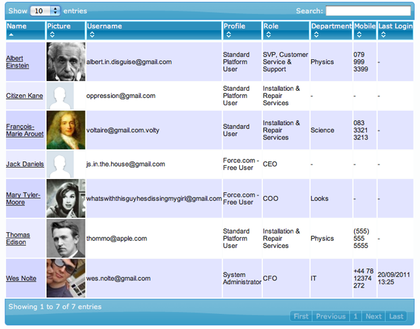Click the Username column sort icon
Viewport: 420px width, 329px height.
[x=91, y=35]
